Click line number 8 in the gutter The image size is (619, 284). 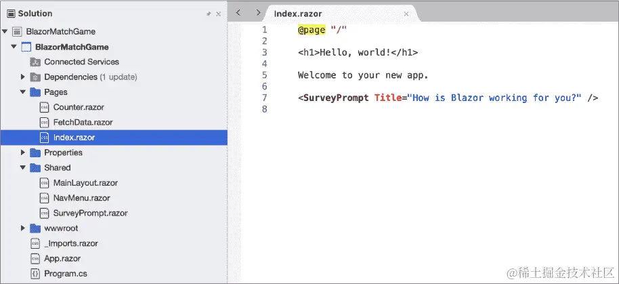click(265, 109)
